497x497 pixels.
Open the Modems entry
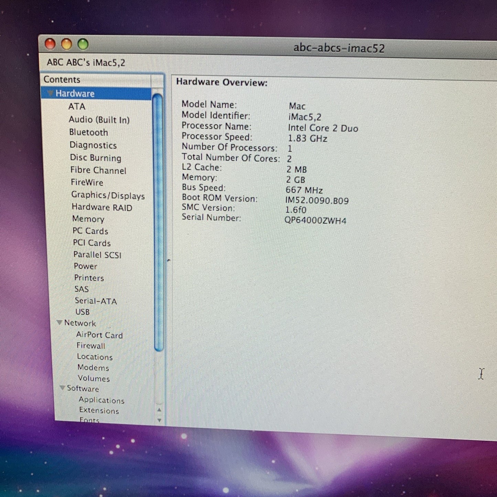(93, 367)
